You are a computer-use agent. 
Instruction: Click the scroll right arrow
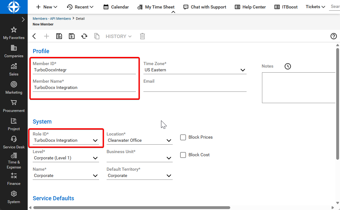(x=333, y=207)
